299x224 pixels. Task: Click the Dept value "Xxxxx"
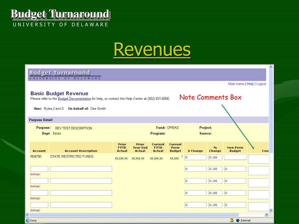57,133
